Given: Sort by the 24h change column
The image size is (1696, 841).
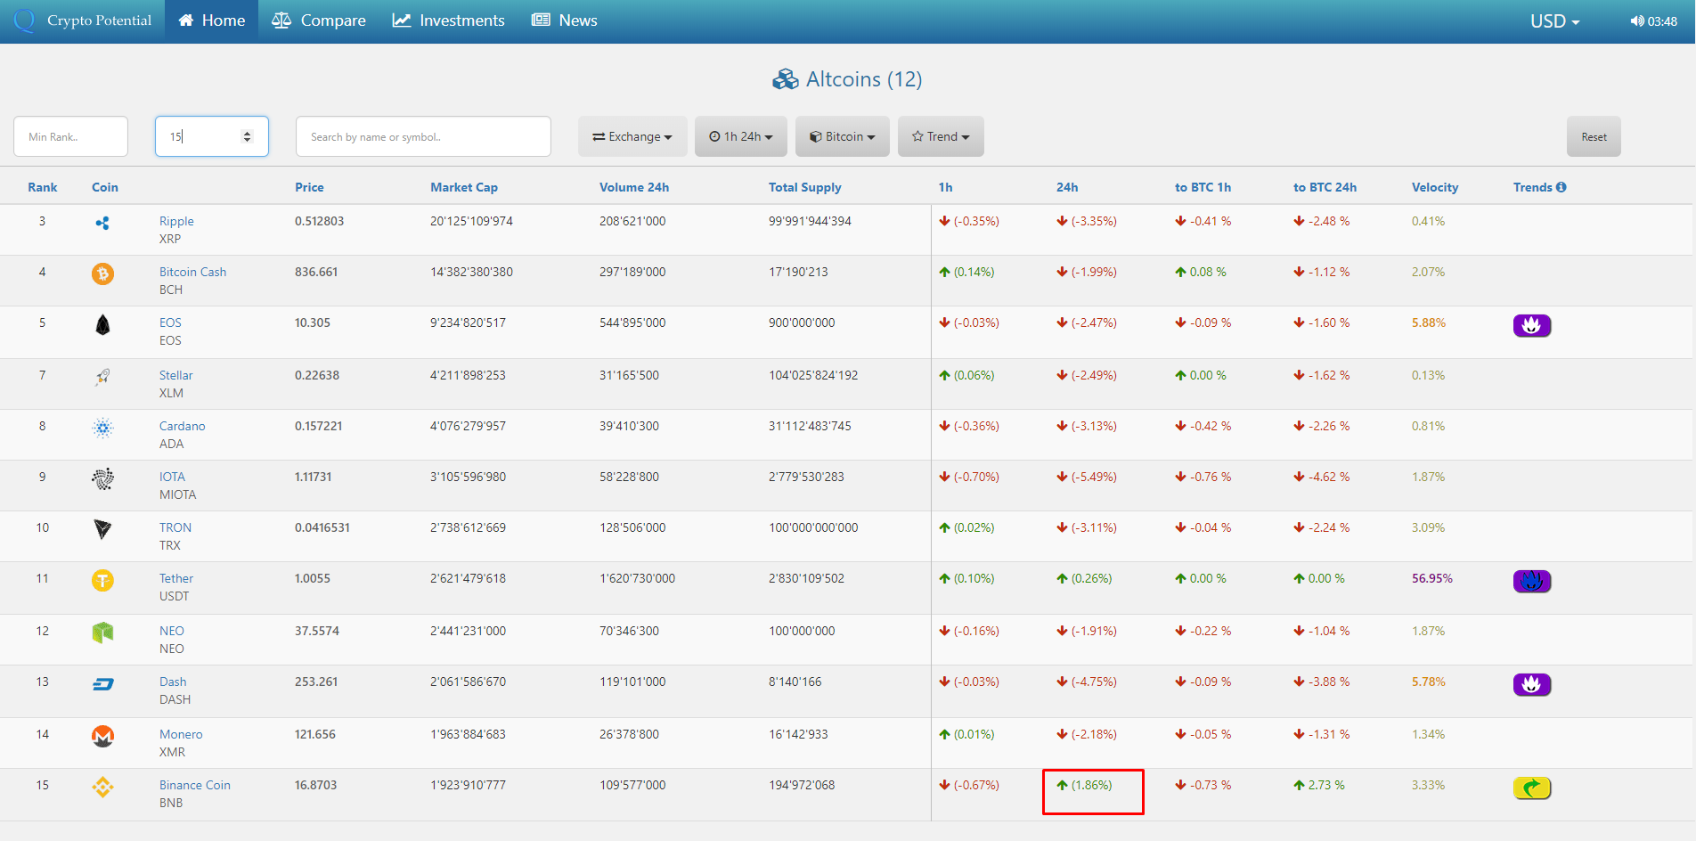Looking at the screenshot, I should 1067,187.
